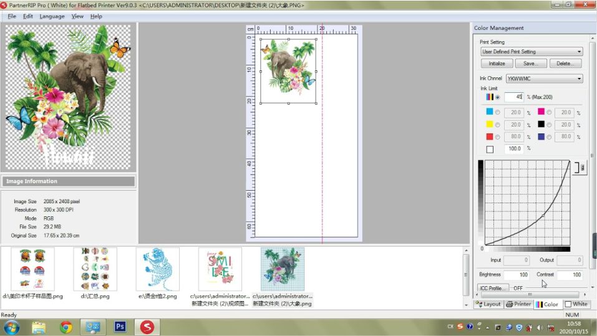
Task: Click the white ink swatch box
Action: (x=490, y=149)
